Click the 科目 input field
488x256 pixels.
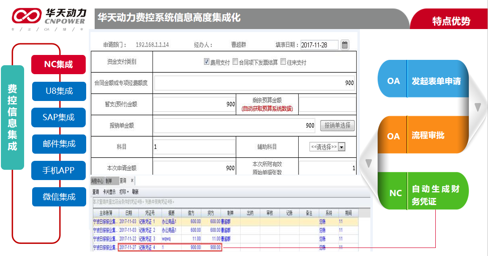point(194,147)
